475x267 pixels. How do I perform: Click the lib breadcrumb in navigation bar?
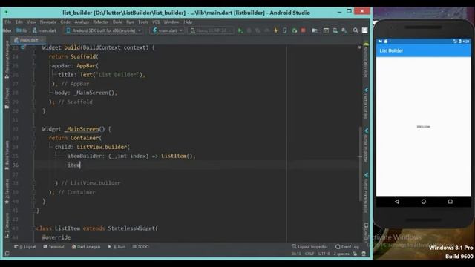click(x=22, y=30)
